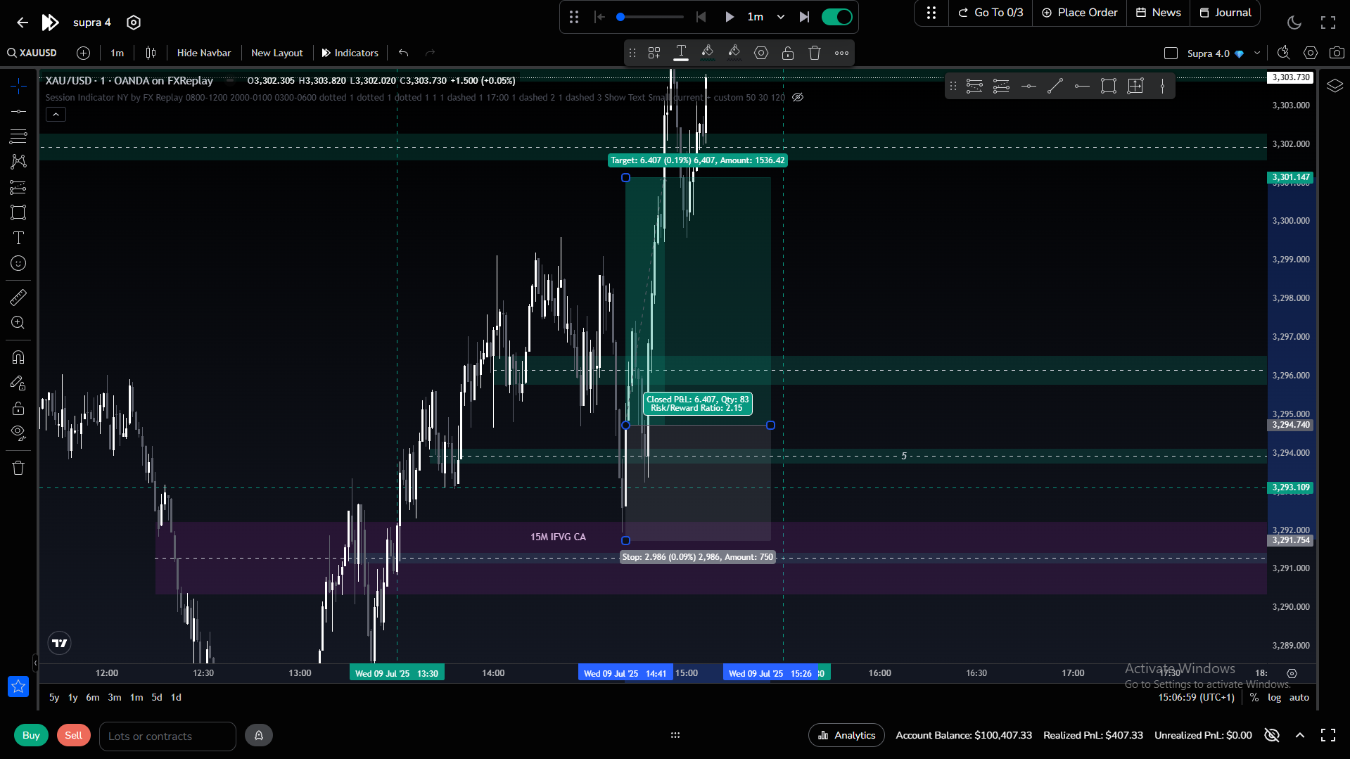Toggle log scale
The height and width of the screenshot is (759, 1350).
1275,697
